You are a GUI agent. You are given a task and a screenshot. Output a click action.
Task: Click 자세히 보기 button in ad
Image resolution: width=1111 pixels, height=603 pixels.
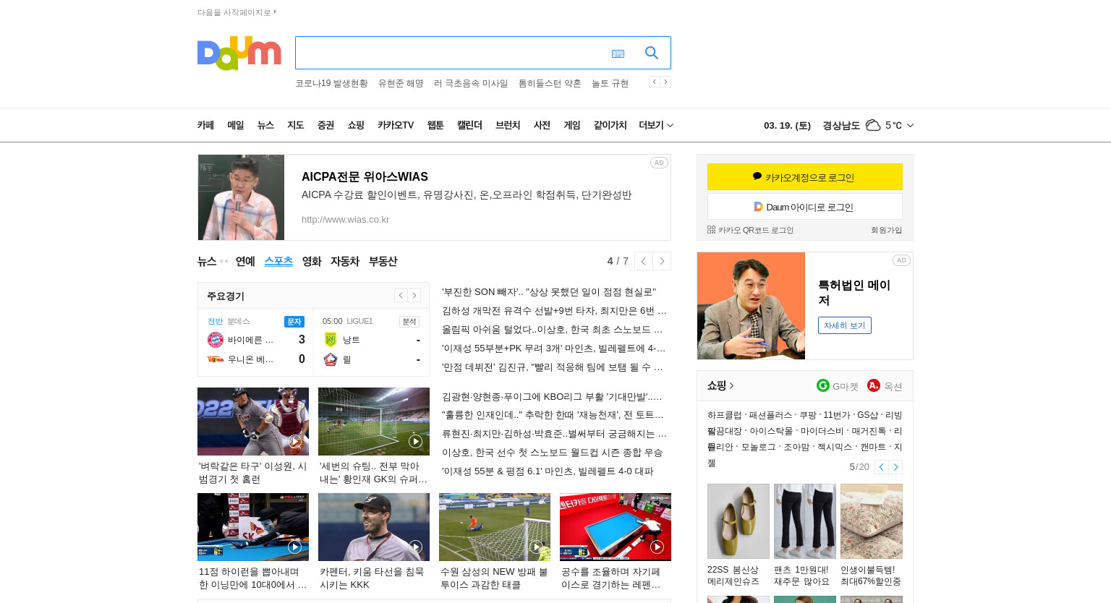(845, 325)
